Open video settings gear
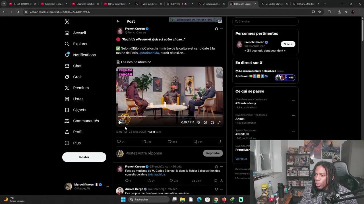Image resolution: width=364 pixels, height=204 pixels. (205, 122)
